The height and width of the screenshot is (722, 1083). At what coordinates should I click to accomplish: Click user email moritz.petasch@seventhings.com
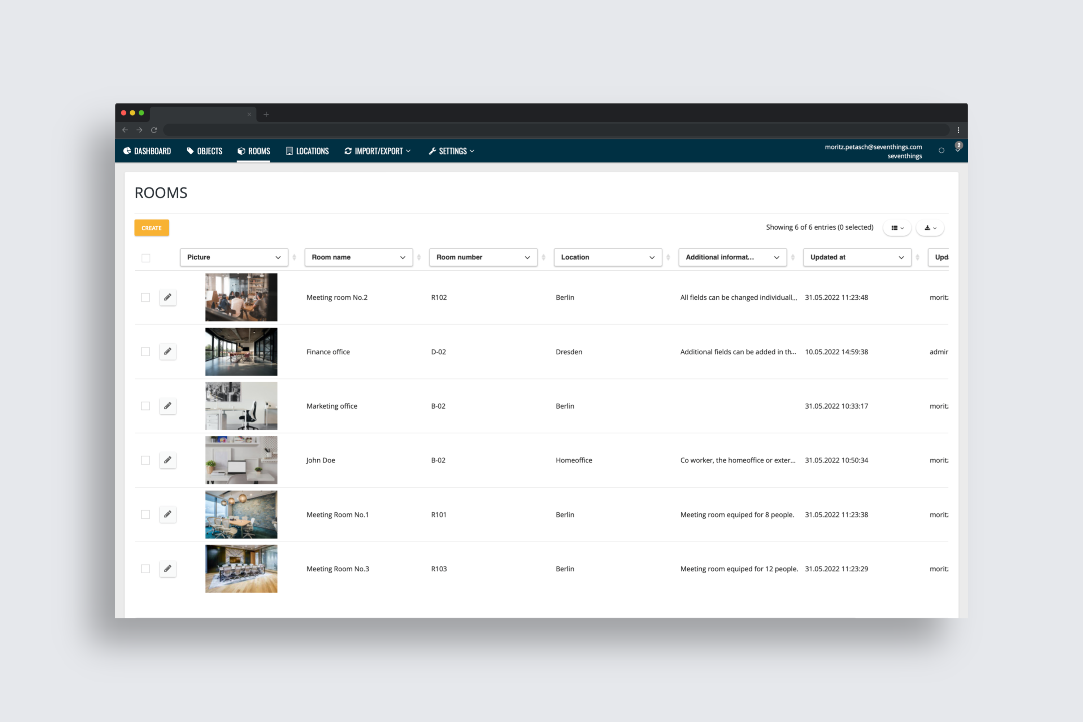[873, 147]
